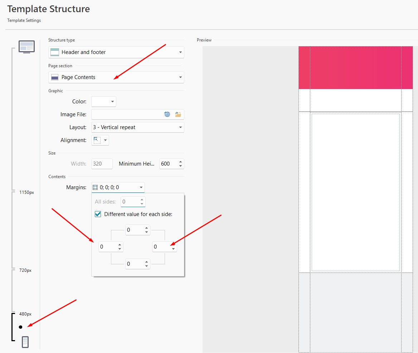Expand the Alignment dropdown arrow
This screenshot has height=353, width=418.
click(105, 140)
